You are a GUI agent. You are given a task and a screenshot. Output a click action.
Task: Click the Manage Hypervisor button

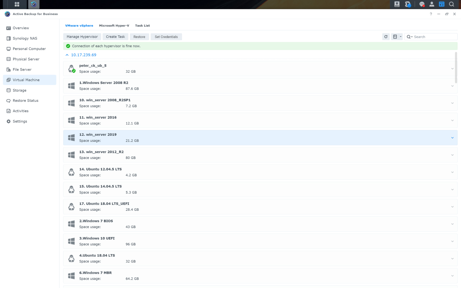coord(82,37)
